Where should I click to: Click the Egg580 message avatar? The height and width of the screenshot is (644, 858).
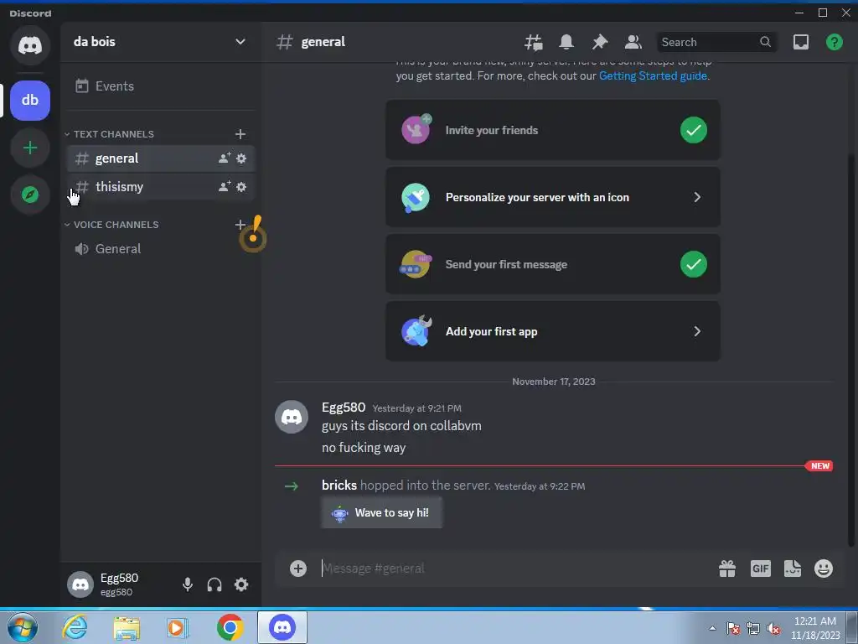[x=291, y=417]
